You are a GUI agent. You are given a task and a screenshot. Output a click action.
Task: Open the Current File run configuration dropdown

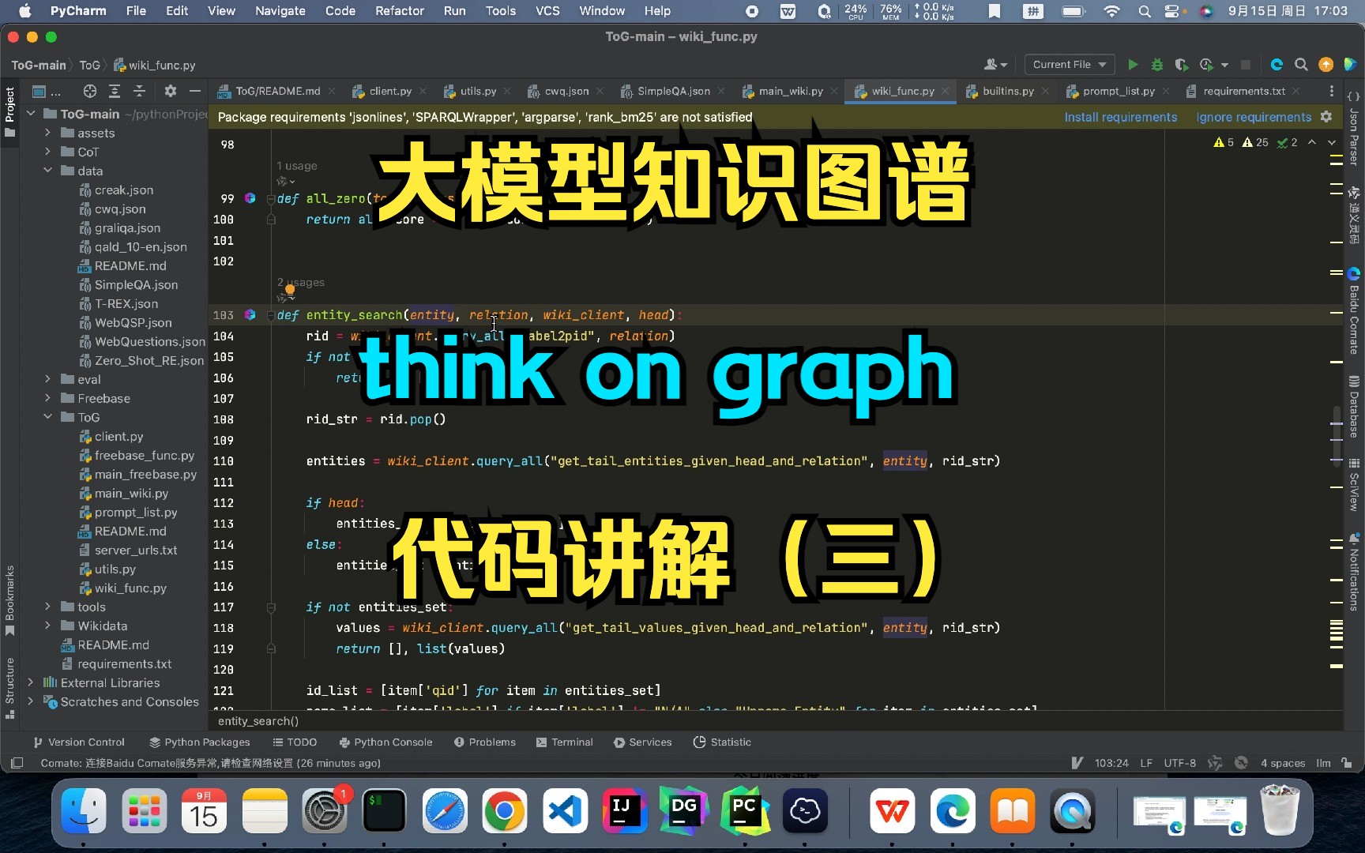point(1070,65)
